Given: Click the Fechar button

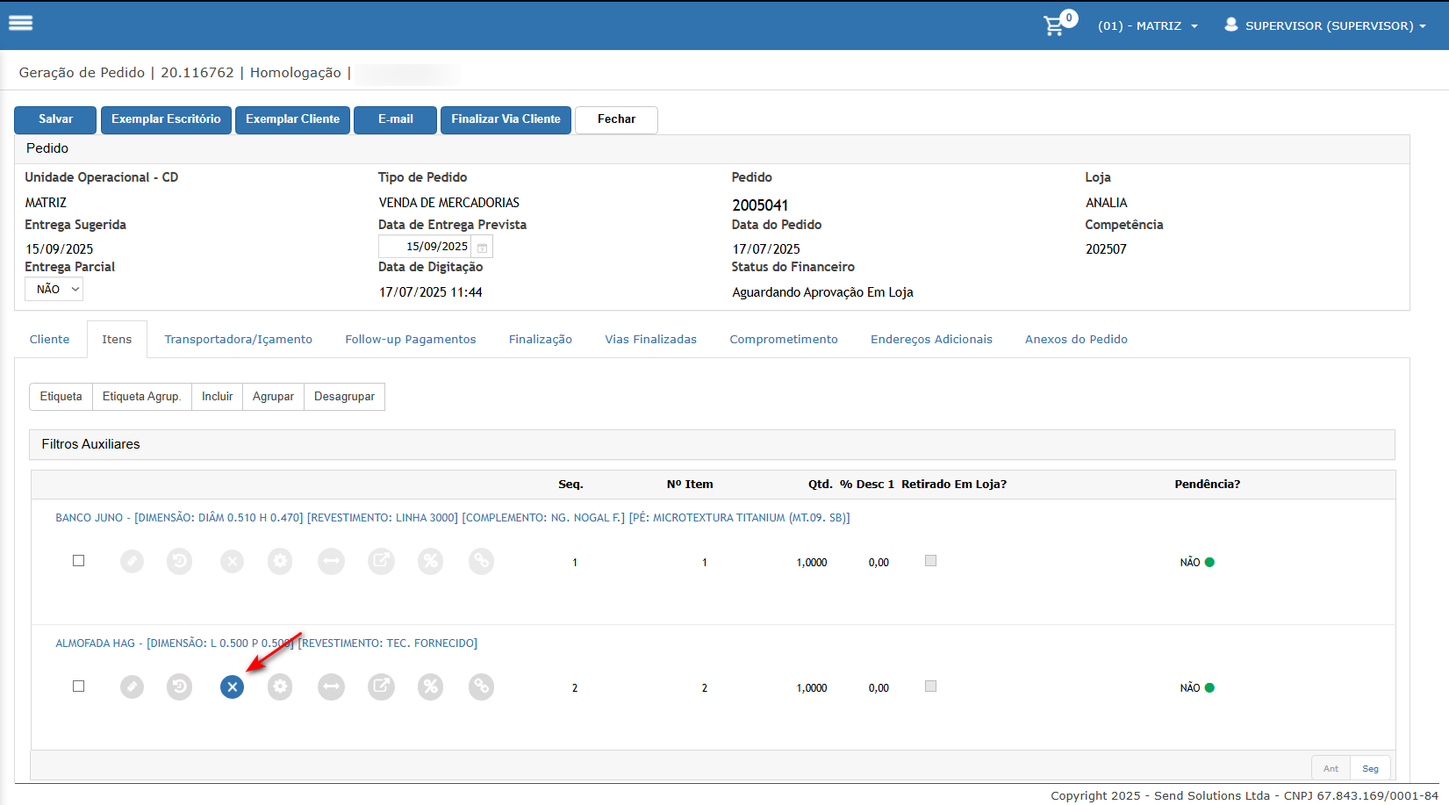Looking at the screenshot, I should coord(616,119).
